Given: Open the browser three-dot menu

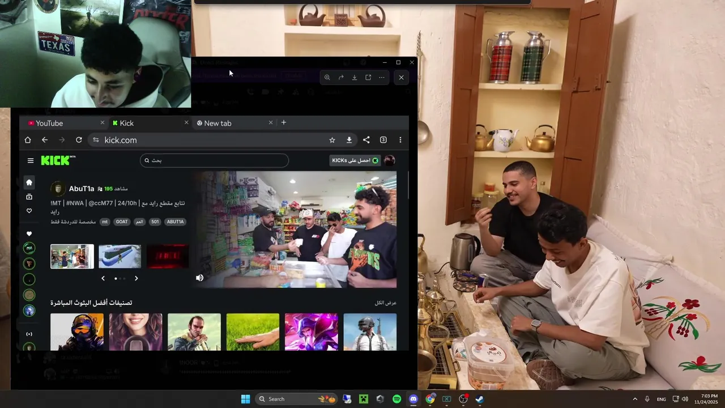Looking at the screenshot, I should pos(400,140).
